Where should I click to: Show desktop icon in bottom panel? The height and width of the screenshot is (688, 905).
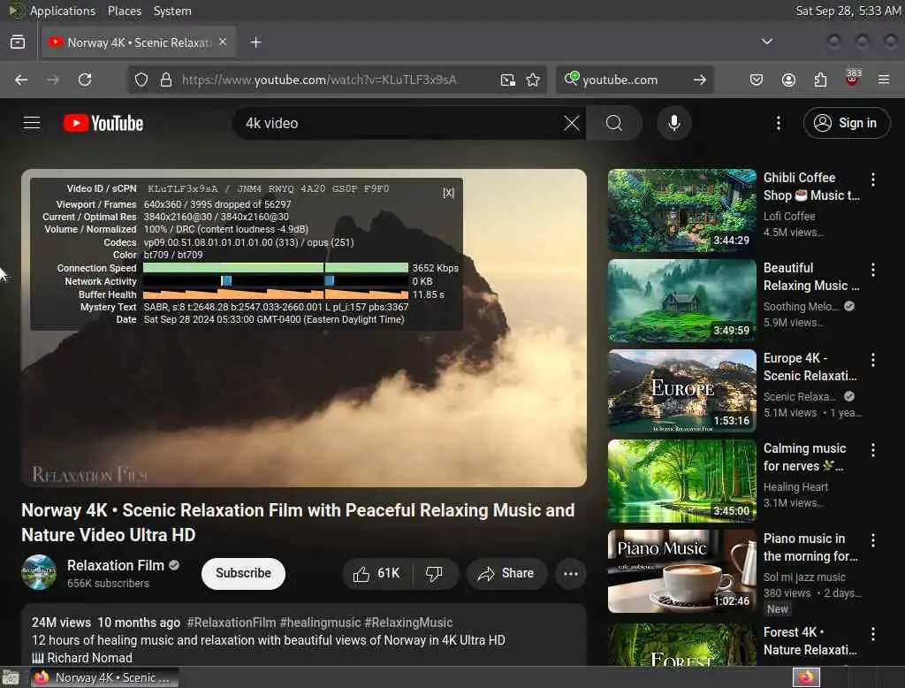pos(11,677)
